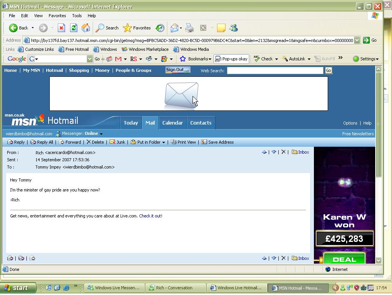
Task: Click the page vertical scrollbar down arrow
Action: (378, 260)
